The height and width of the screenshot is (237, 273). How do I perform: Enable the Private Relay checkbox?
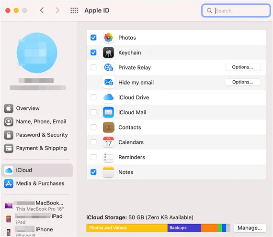(93, 67)
